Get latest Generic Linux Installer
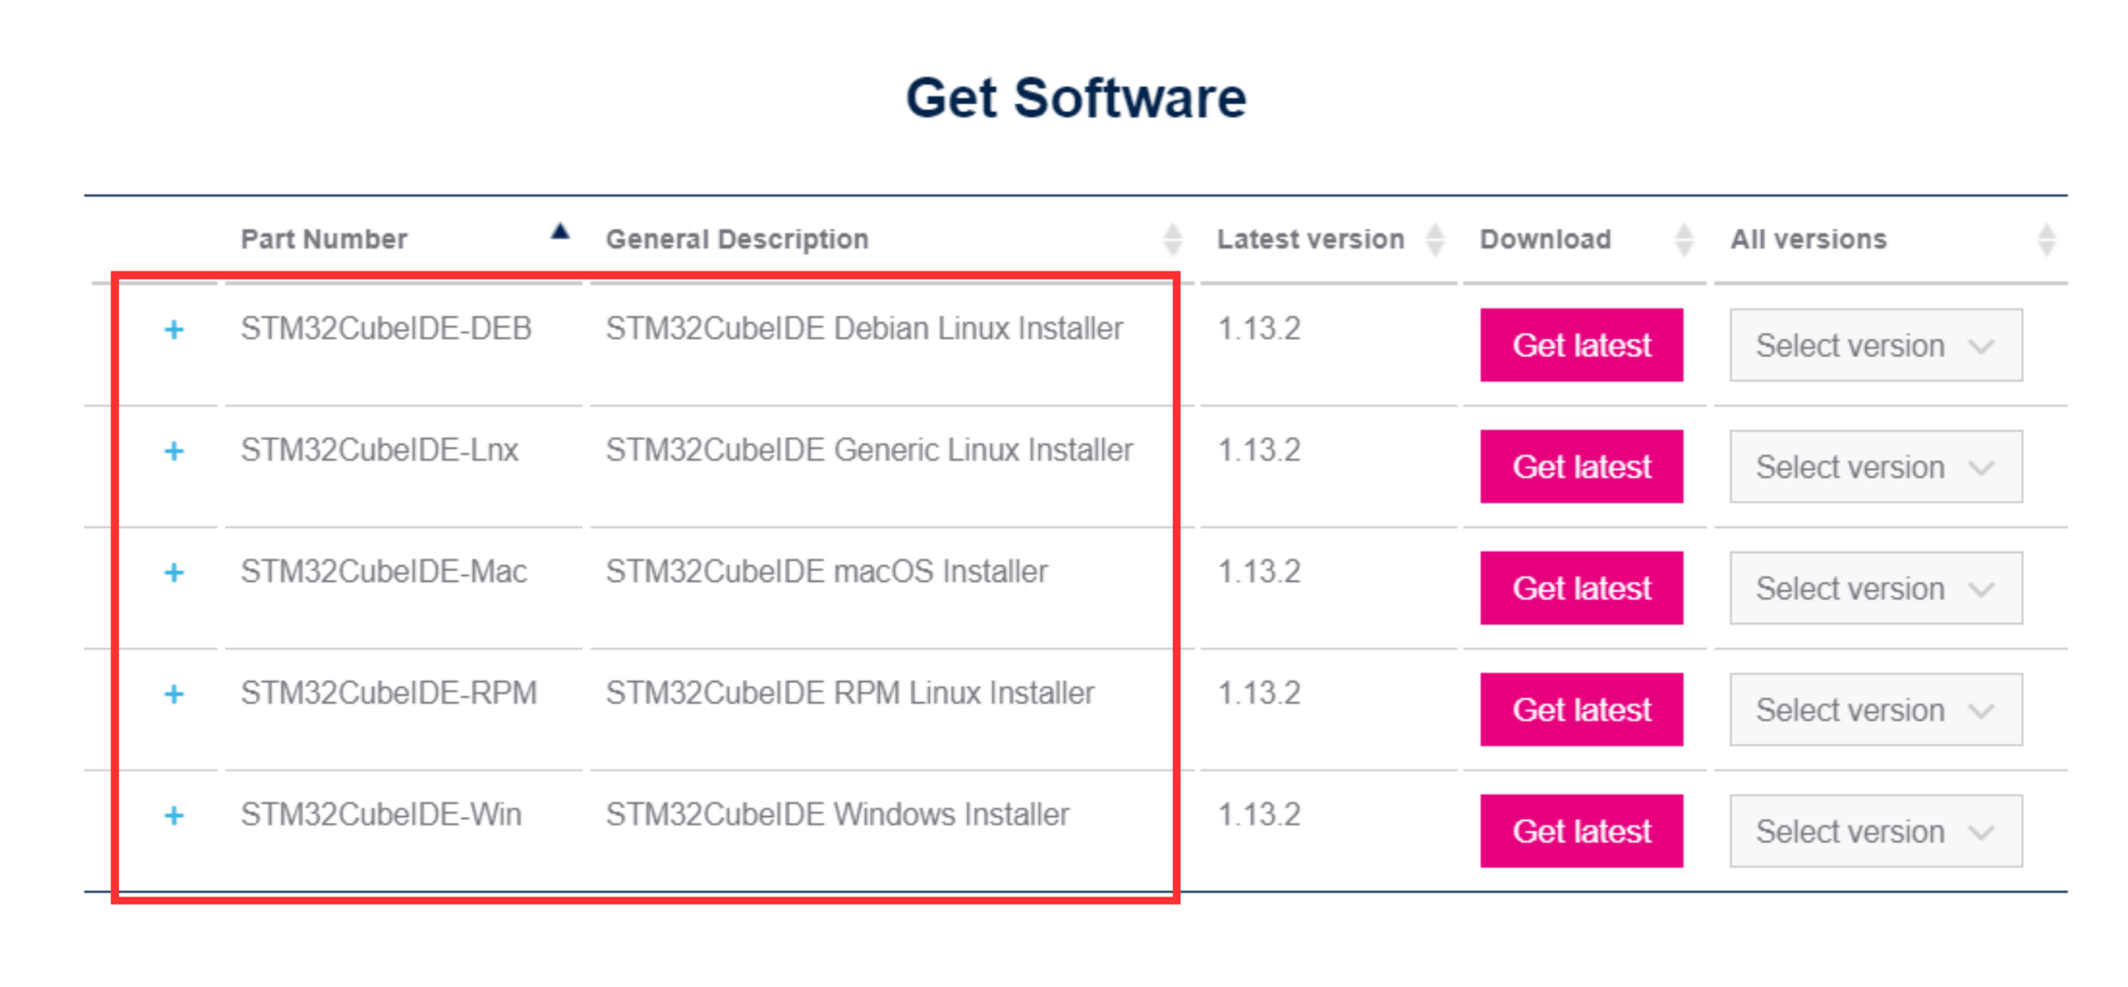 [1581, 467]
